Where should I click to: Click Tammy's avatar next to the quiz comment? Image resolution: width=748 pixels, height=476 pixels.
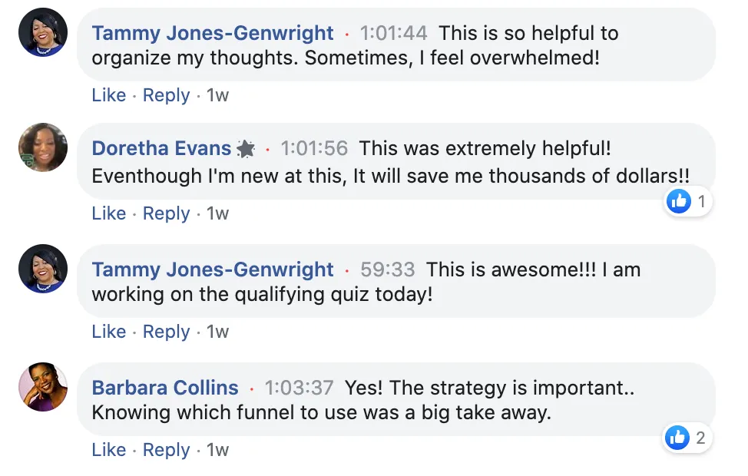pos(43,269)
